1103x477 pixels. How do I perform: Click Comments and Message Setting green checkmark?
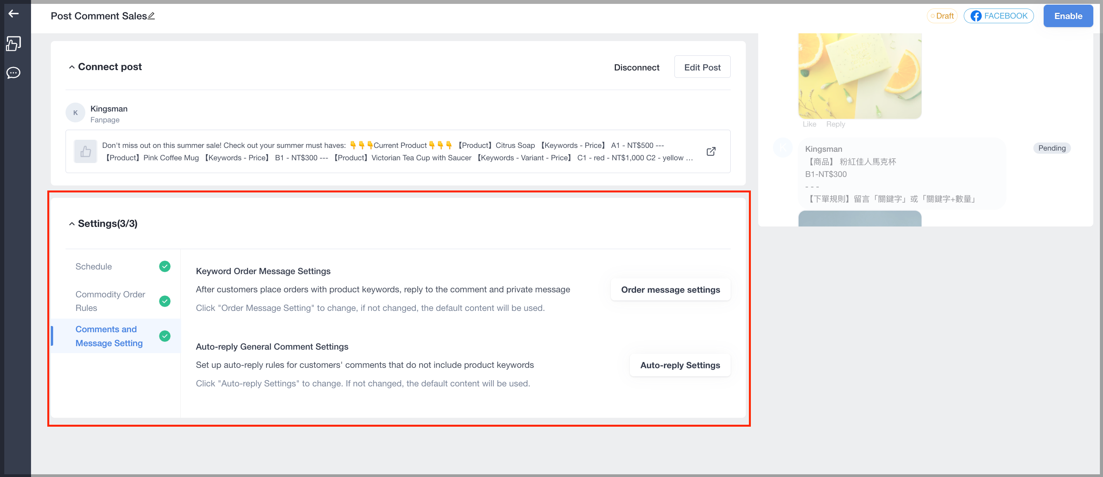click(x=165, y=336)
